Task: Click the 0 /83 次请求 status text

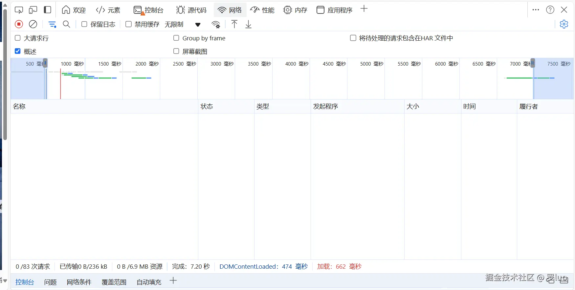Action: click(x=33, y=266)
